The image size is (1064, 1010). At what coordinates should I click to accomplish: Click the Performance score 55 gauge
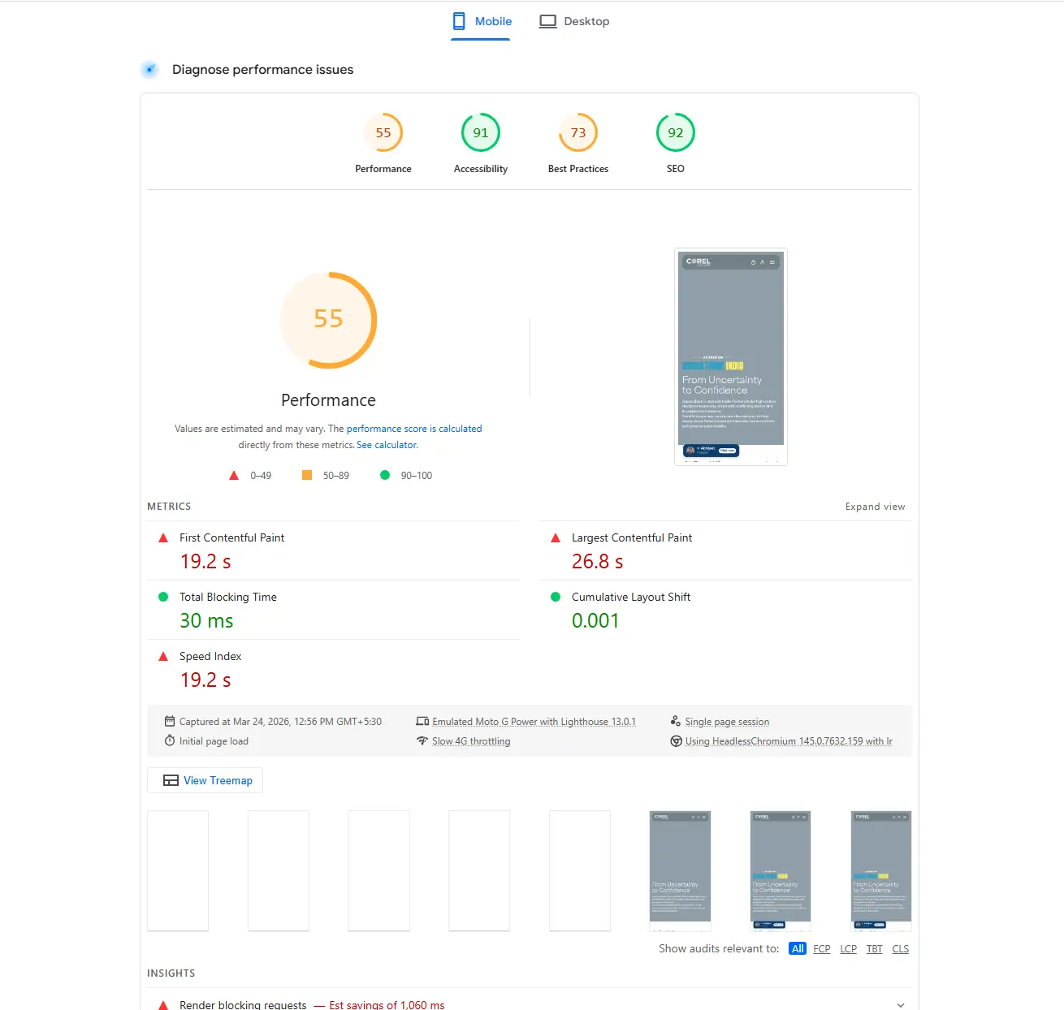[383, 133]
